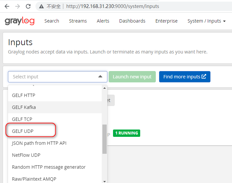The image size is (232, 183).
Task: Click the dropdown scrollbar up arrow
Action: [105, 88]
